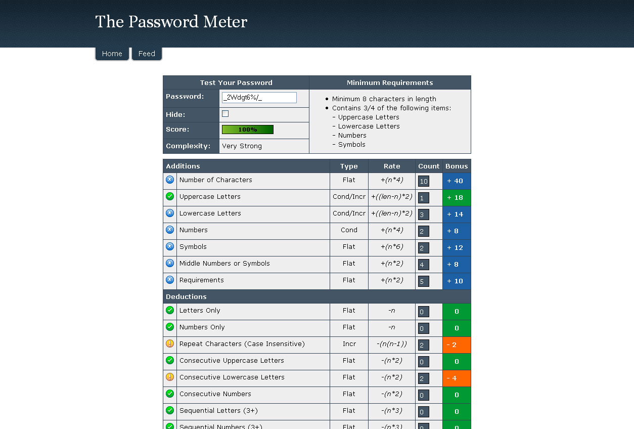Click the warning icon beside Repeat Characters
Viewport: 634px width, 429px height.
coord(170,344)
